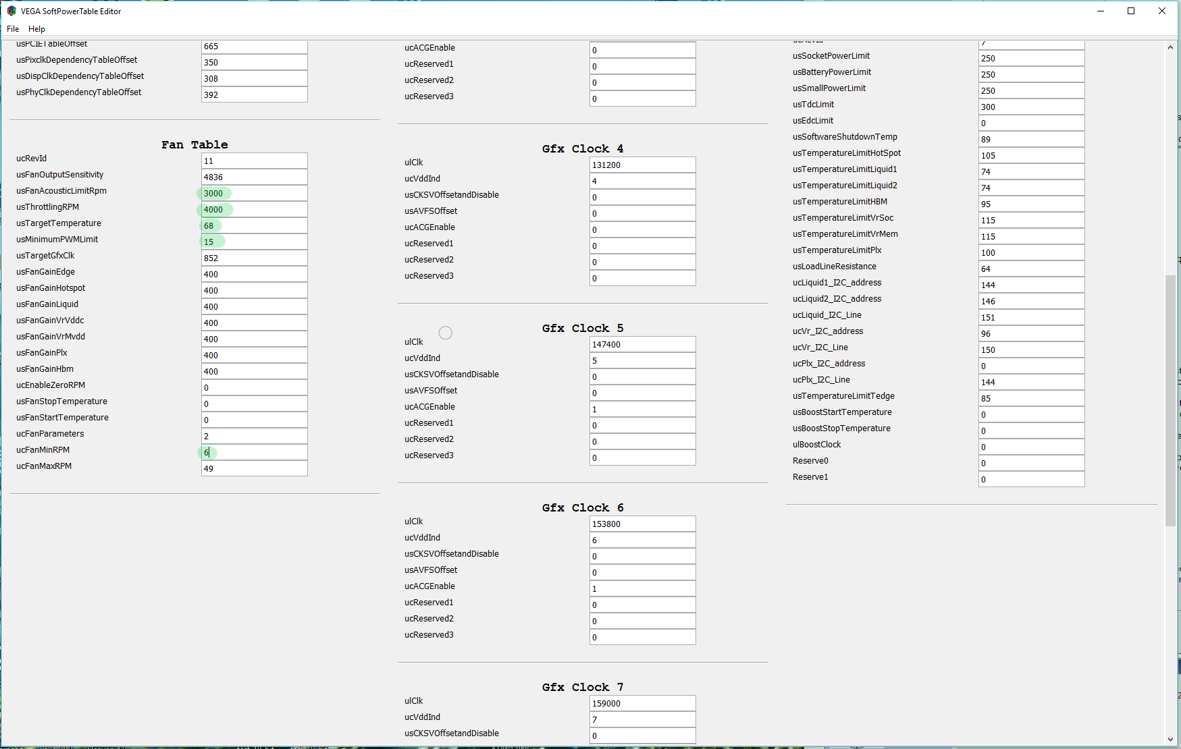Viewport: 1181px width, 749px height.
Task: Click the usTemperatureLimitVrSoc field
Action: point(1032,220)
